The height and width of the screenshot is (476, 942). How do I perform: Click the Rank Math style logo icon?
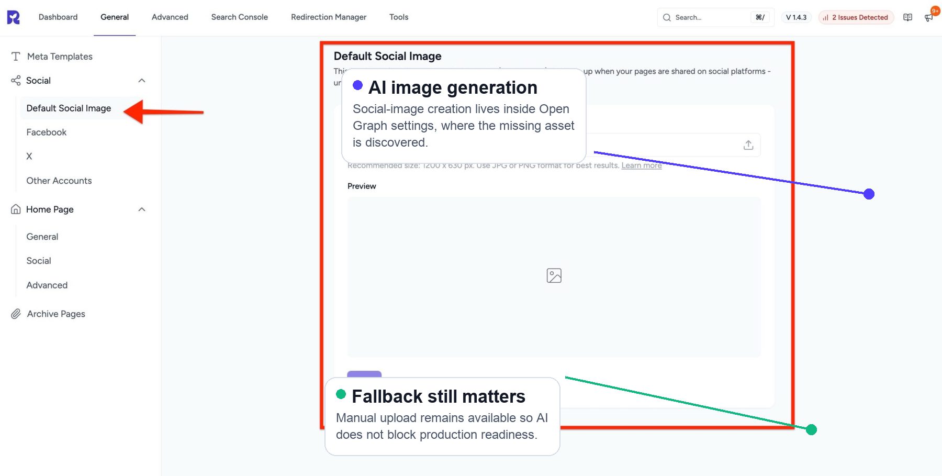(13, 17)
